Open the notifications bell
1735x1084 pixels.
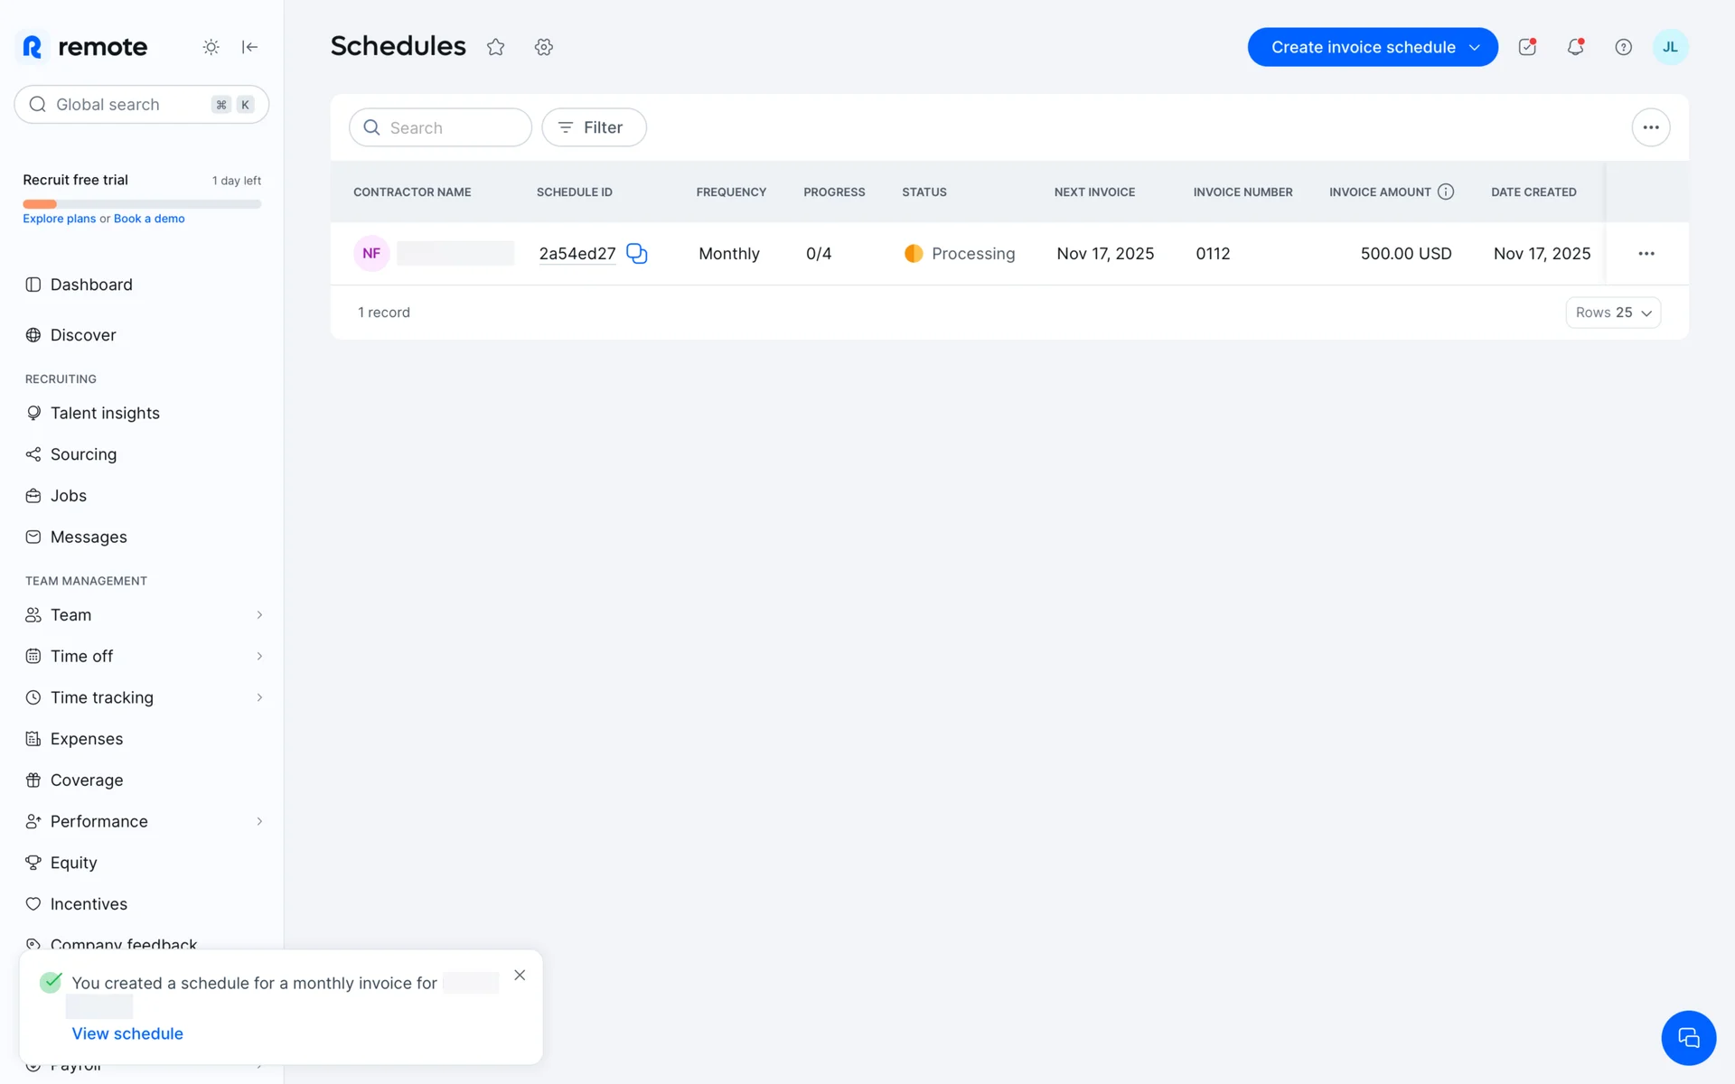click(1575, 47)
